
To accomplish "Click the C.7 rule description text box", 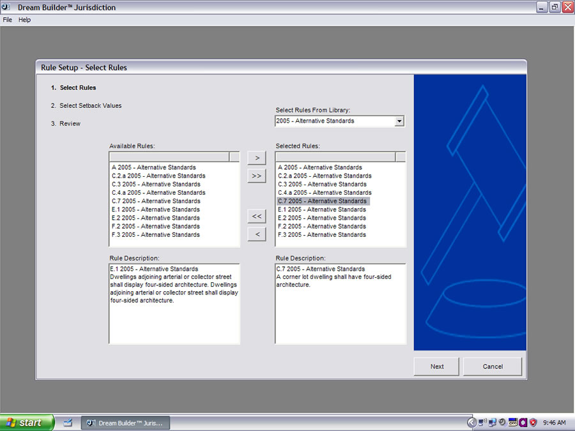I will click(341, 304).
